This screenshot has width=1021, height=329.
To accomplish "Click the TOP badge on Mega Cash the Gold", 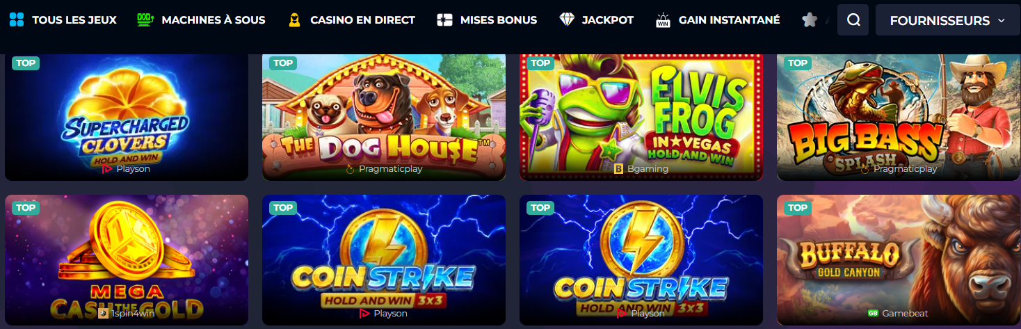I will pos(26,207).
